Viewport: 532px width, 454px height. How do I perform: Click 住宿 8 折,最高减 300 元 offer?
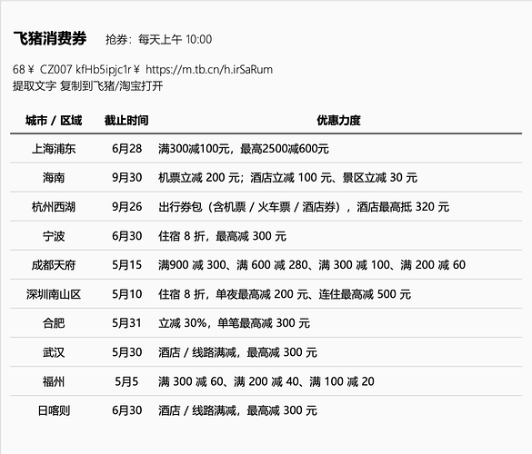(222, 236)
